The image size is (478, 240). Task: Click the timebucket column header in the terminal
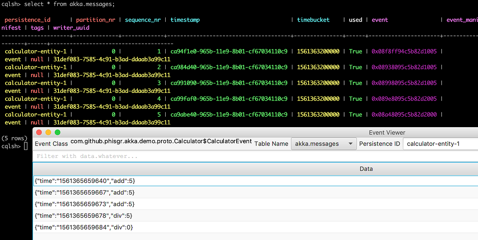[x=313, y=19]
